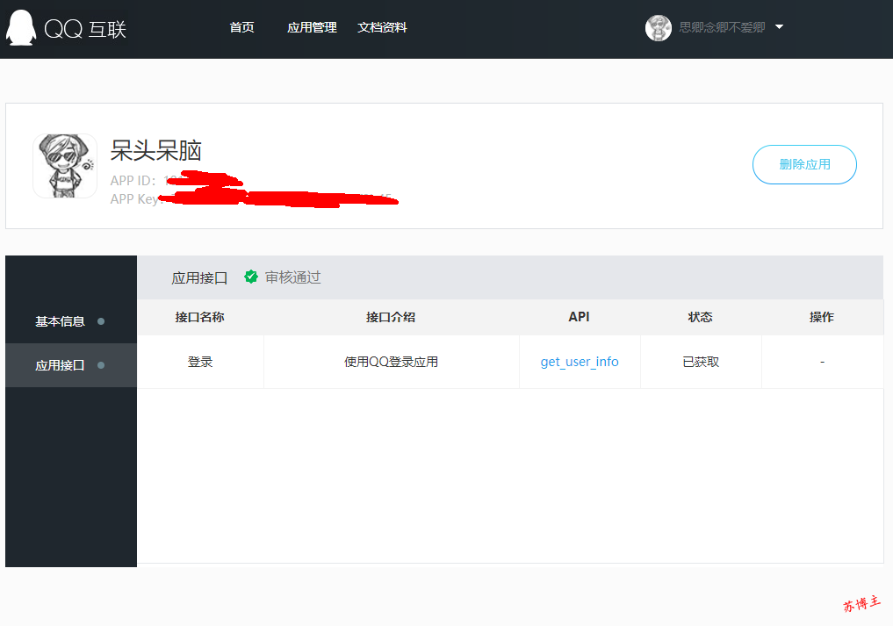Click the app name 呆头呆脑
Image resolution: width=893 pixels, height=626 pixels.
pyautogui.click(x=155, y=151)
